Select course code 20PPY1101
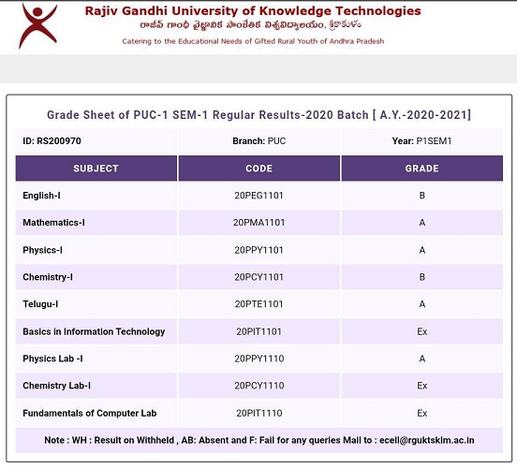The height and width of the screenshot is (468, 517). tap(258, 250)
